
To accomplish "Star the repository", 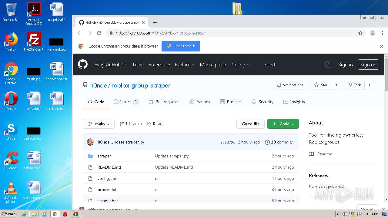I will point(321,85).
